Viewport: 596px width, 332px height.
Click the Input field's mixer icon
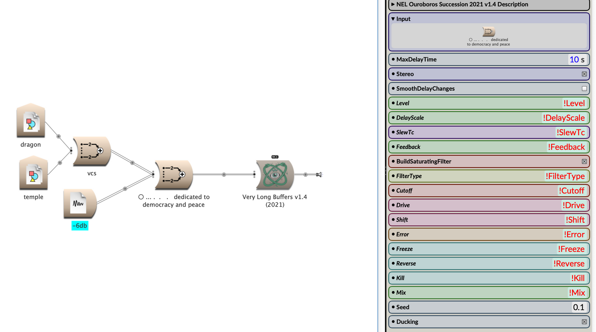pos(488,32)
